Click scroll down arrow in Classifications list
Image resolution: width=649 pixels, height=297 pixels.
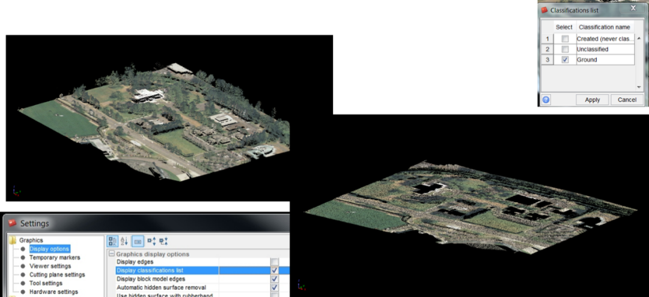639,87
